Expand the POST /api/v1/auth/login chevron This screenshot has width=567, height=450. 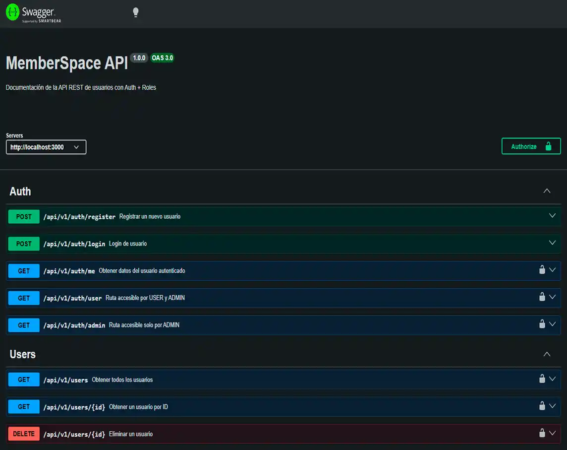click(x=552, y=243)
